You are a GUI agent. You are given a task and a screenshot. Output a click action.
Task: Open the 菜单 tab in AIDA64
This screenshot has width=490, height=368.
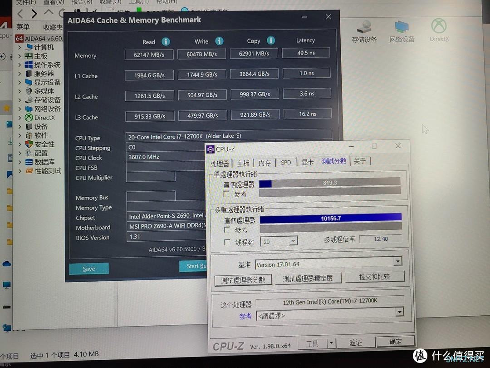(x=23, y=27)
